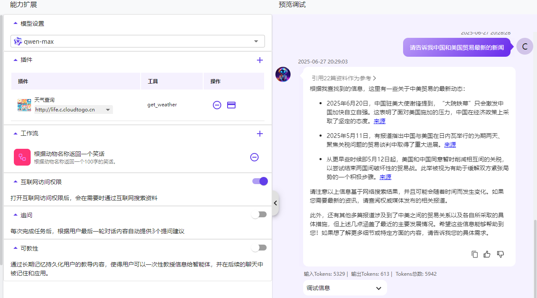
Task: Click the 2025-06-27 20:29:03 timestamp
Action: (323, 62)
